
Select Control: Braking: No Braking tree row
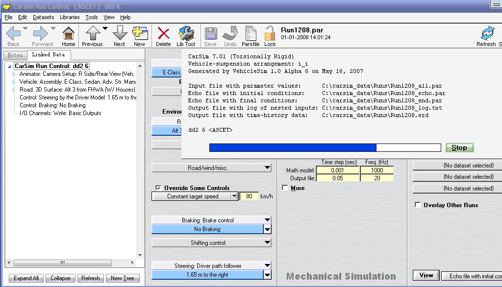coord(52,105)
